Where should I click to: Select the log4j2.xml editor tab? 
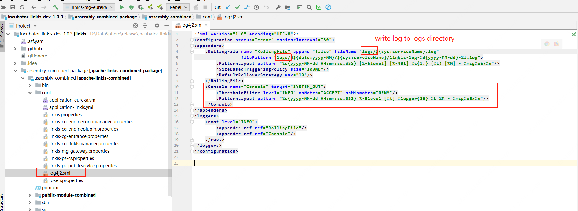click(191, 25)
